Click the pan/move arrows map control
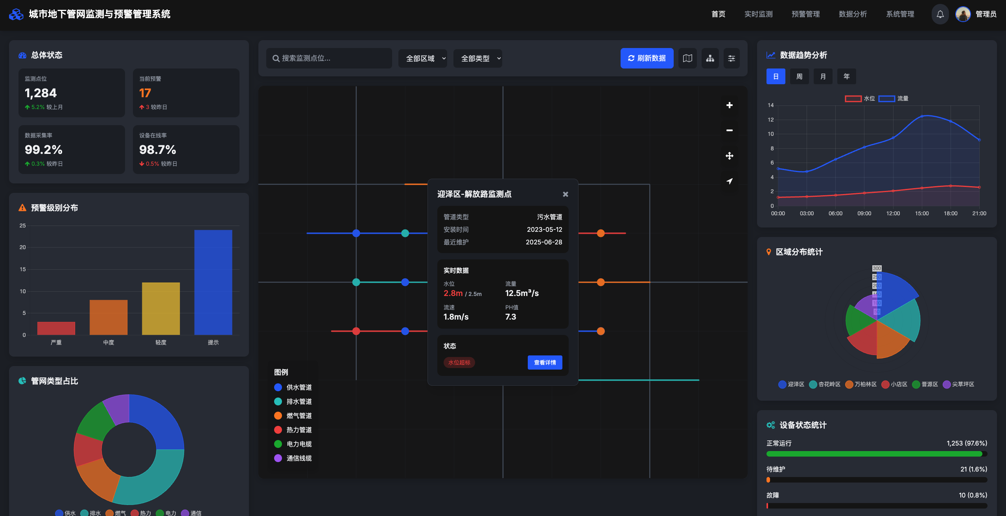1006x516 pixels. point(729,156)
